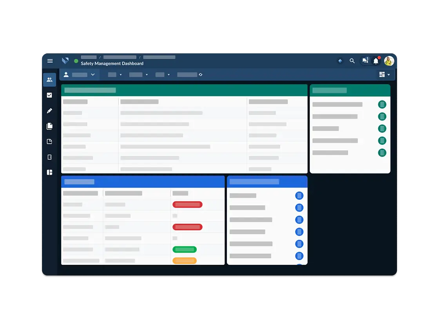Click the first red status pill
The width and height of the screenshot is (439, 329).
click(x=187, y=204)
